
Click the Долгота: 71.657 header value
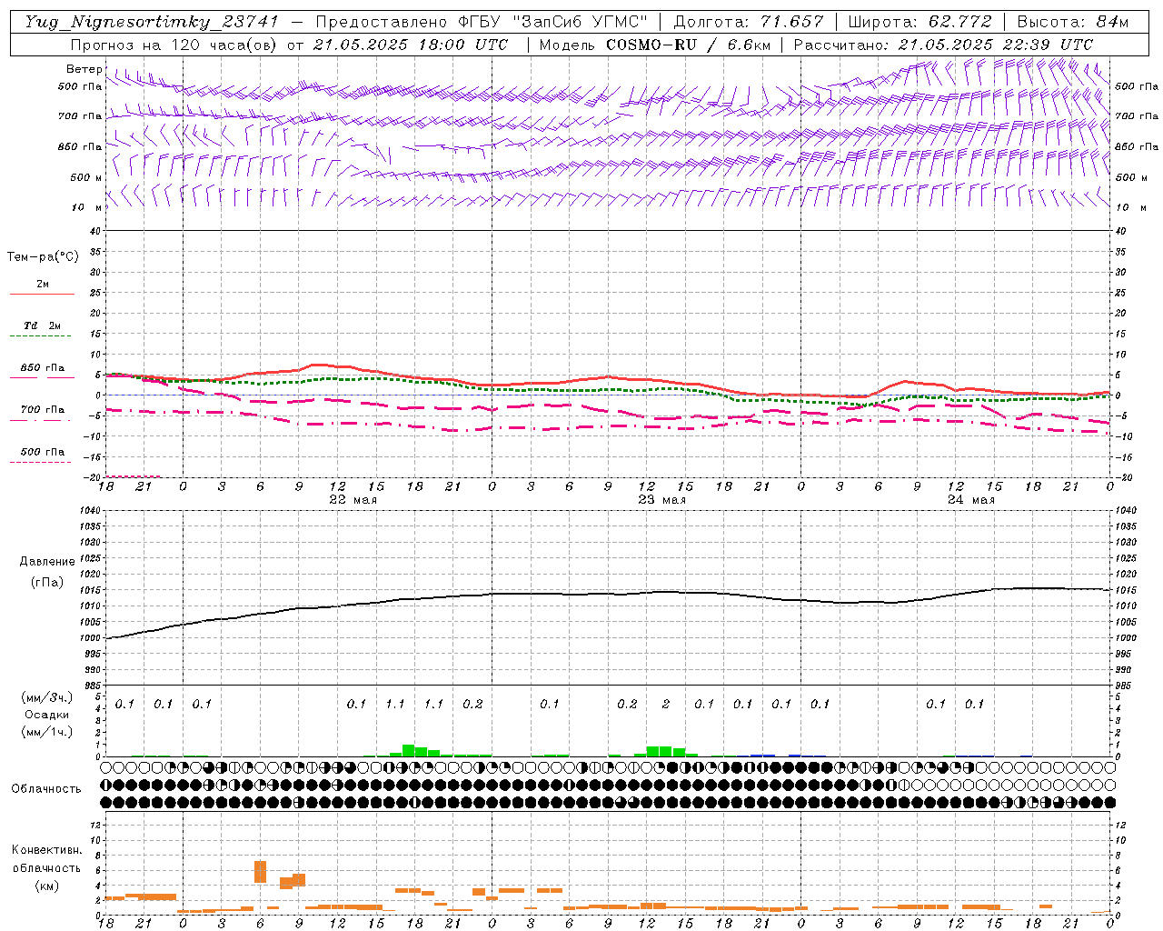749,22
